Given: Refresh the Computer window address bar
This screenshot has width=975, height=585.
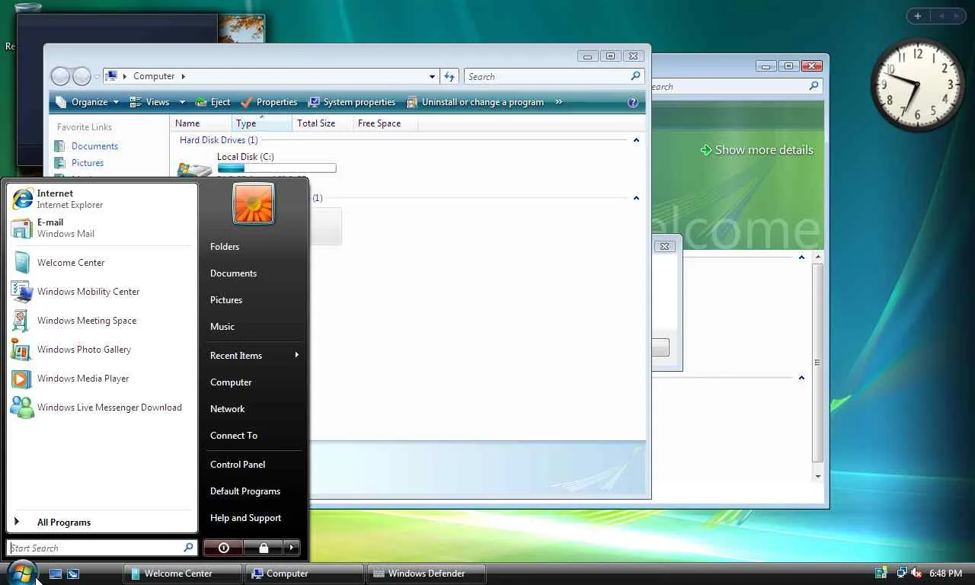Looking at the screenshot, I should click(449, 76).
